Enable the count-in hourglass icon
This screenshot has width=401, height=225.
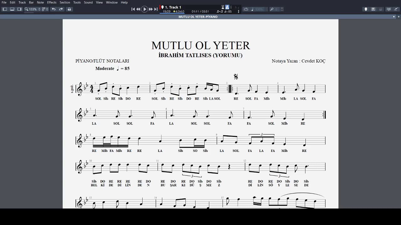(x=223, y=7)
